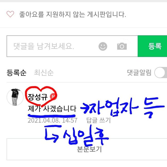167x167 pixels.
Task: Click 답글 쓰기 to reply
Action: pos(98,120)
